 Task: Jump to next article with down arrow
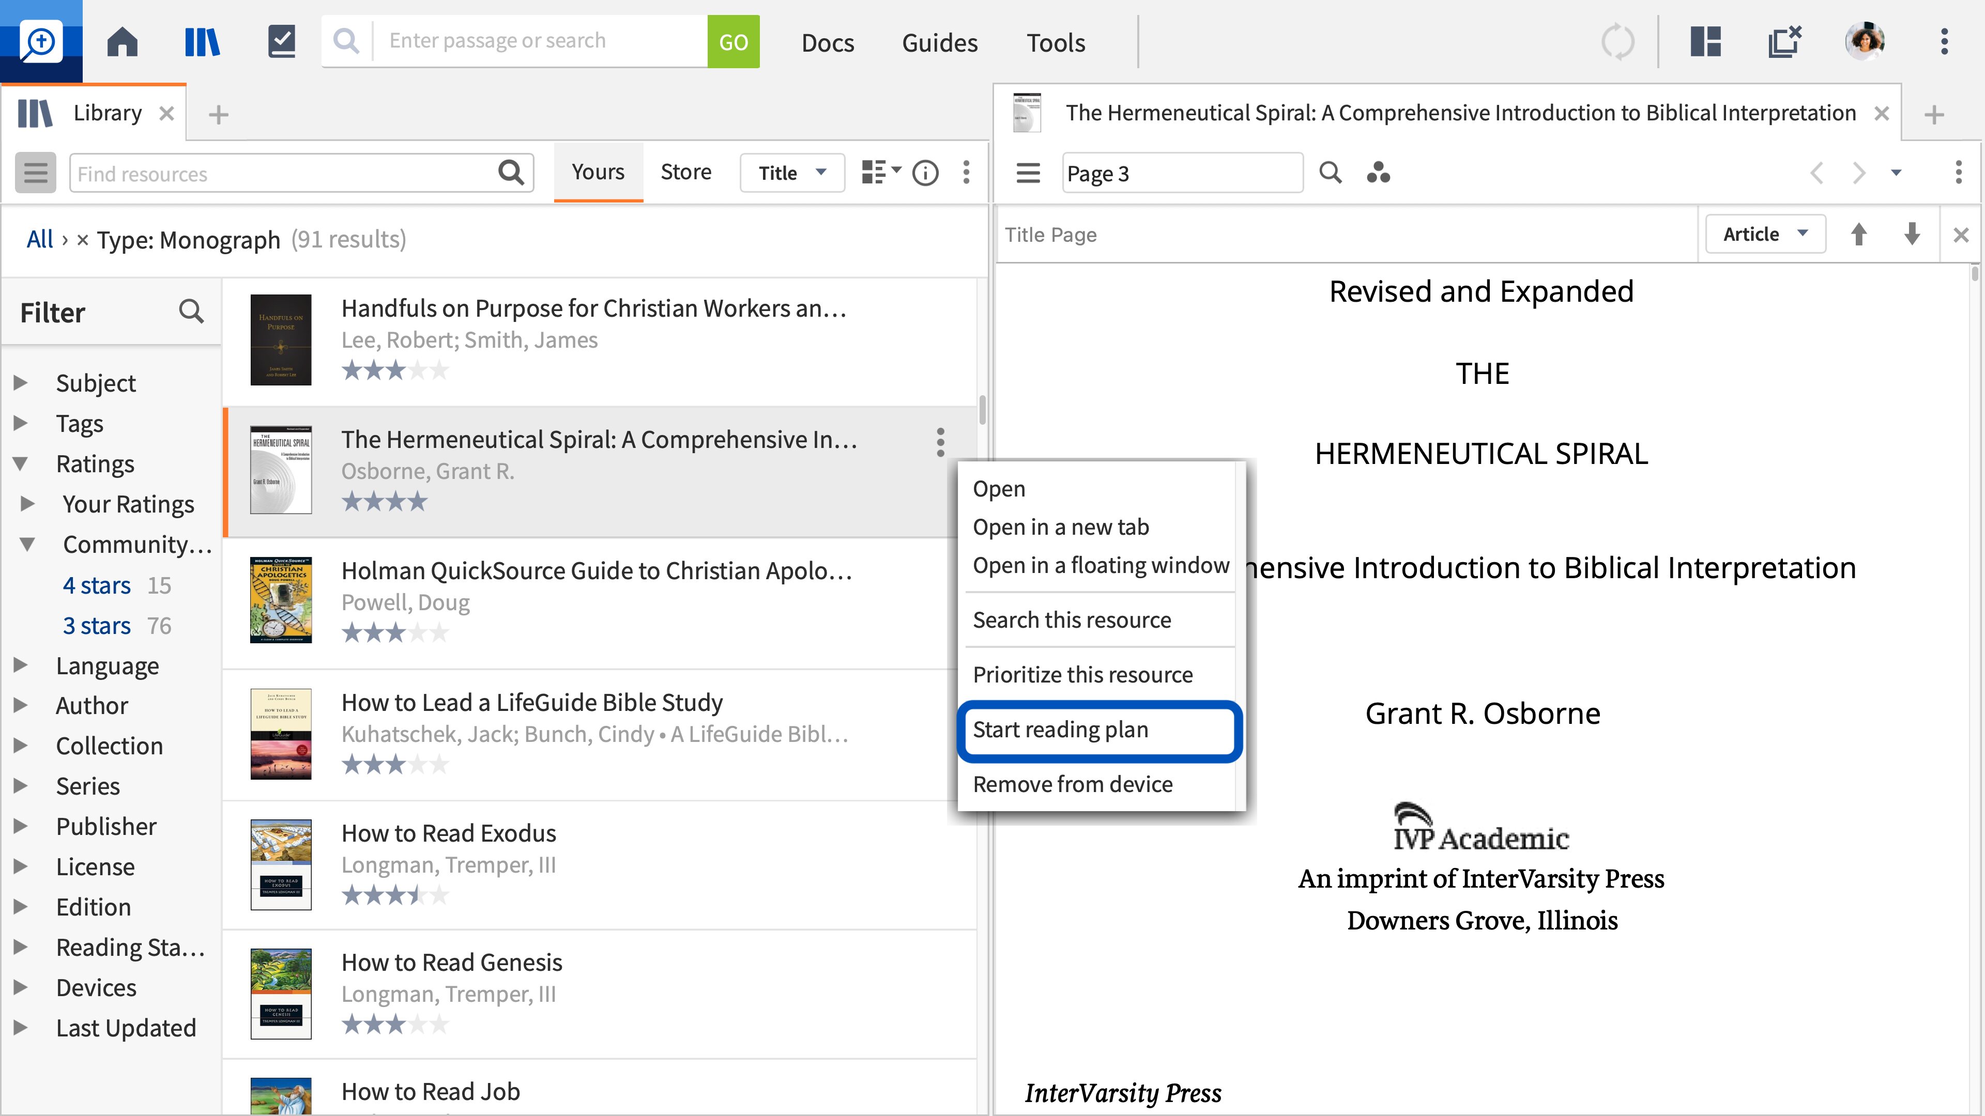1912,234
